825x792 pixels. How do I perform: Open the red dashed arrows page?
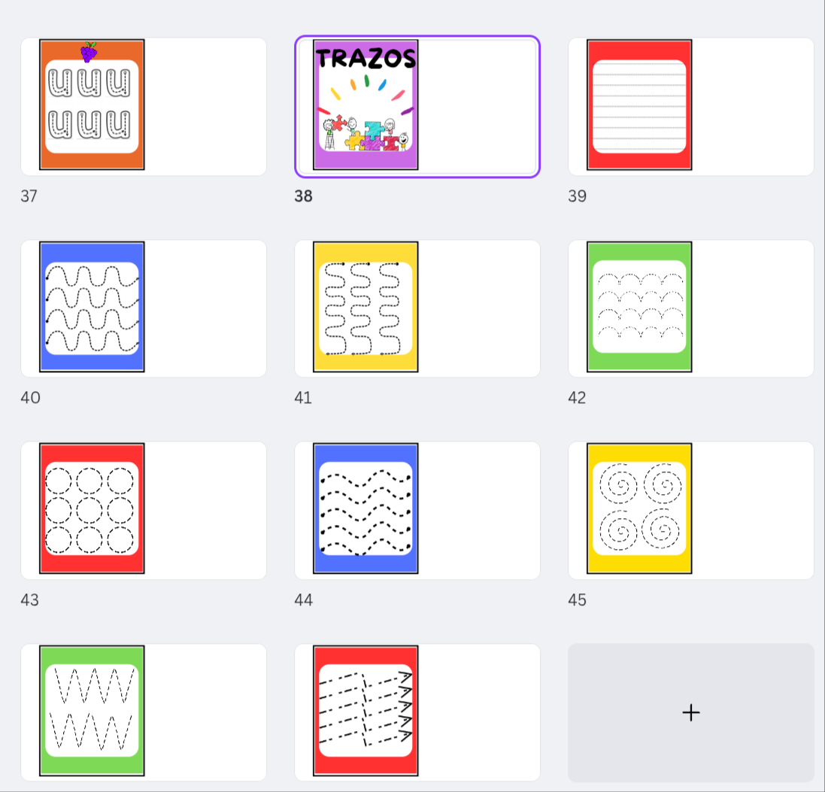coord(365,710)
